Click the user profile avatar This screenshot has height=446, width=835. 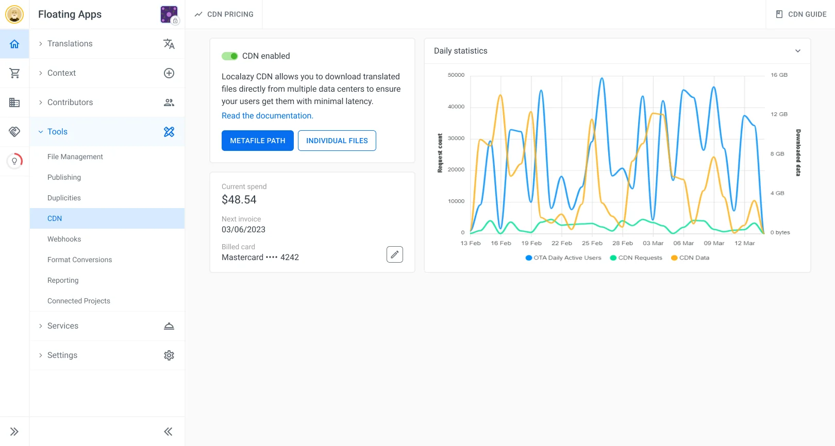pyautogui.click(x=14, y=14)
